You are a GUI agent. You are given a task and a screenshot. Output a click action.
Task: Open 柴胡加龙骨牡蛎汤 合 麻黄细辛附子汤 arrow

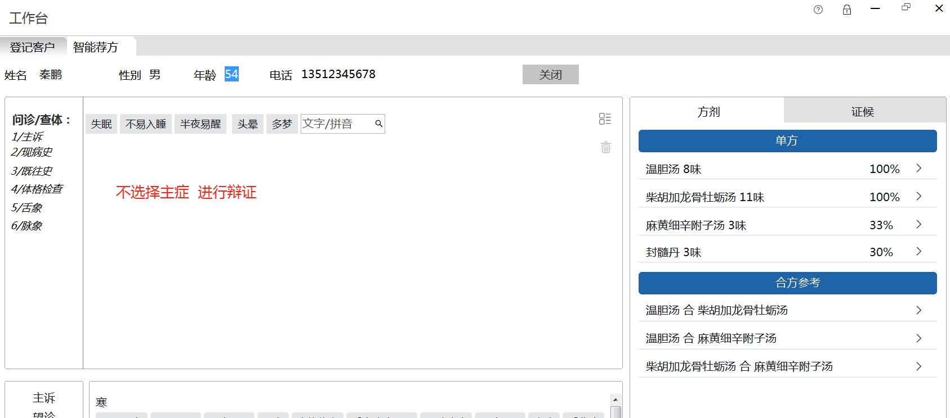click(918, 366)
